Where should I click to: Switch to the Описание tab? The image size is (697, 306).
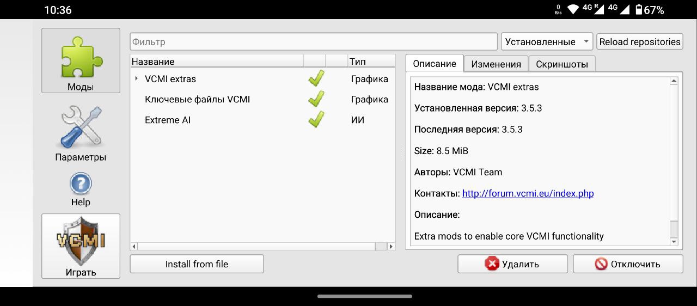point(435,64)
